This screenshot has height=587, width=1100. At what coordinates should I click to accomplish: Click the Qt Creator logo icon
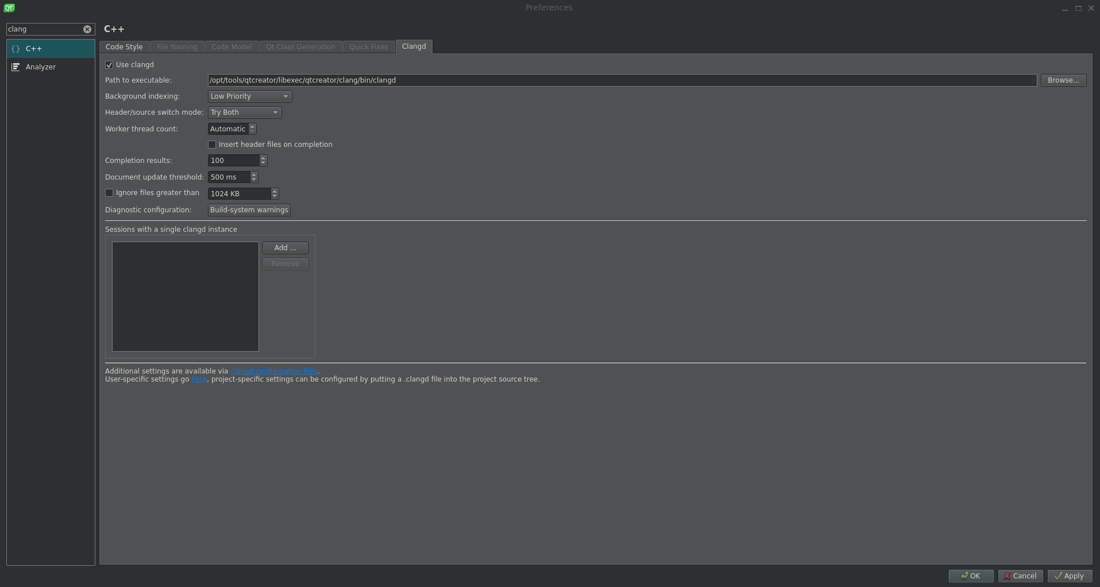9,7
